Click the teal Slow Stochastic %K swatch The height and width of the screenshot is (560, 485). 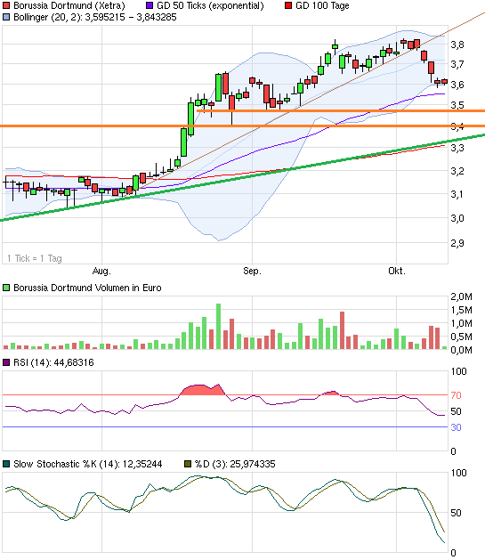click(6, 464)
